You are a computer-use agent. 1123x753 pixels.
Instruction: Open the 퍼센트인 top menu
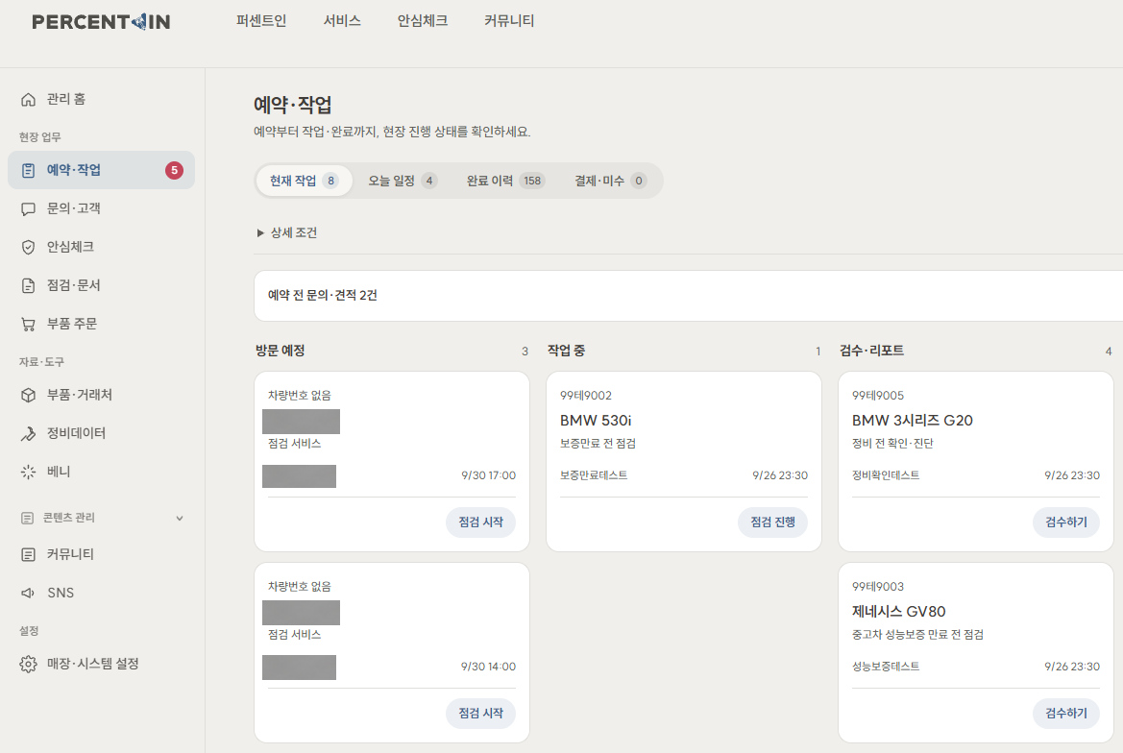point(261,21)
